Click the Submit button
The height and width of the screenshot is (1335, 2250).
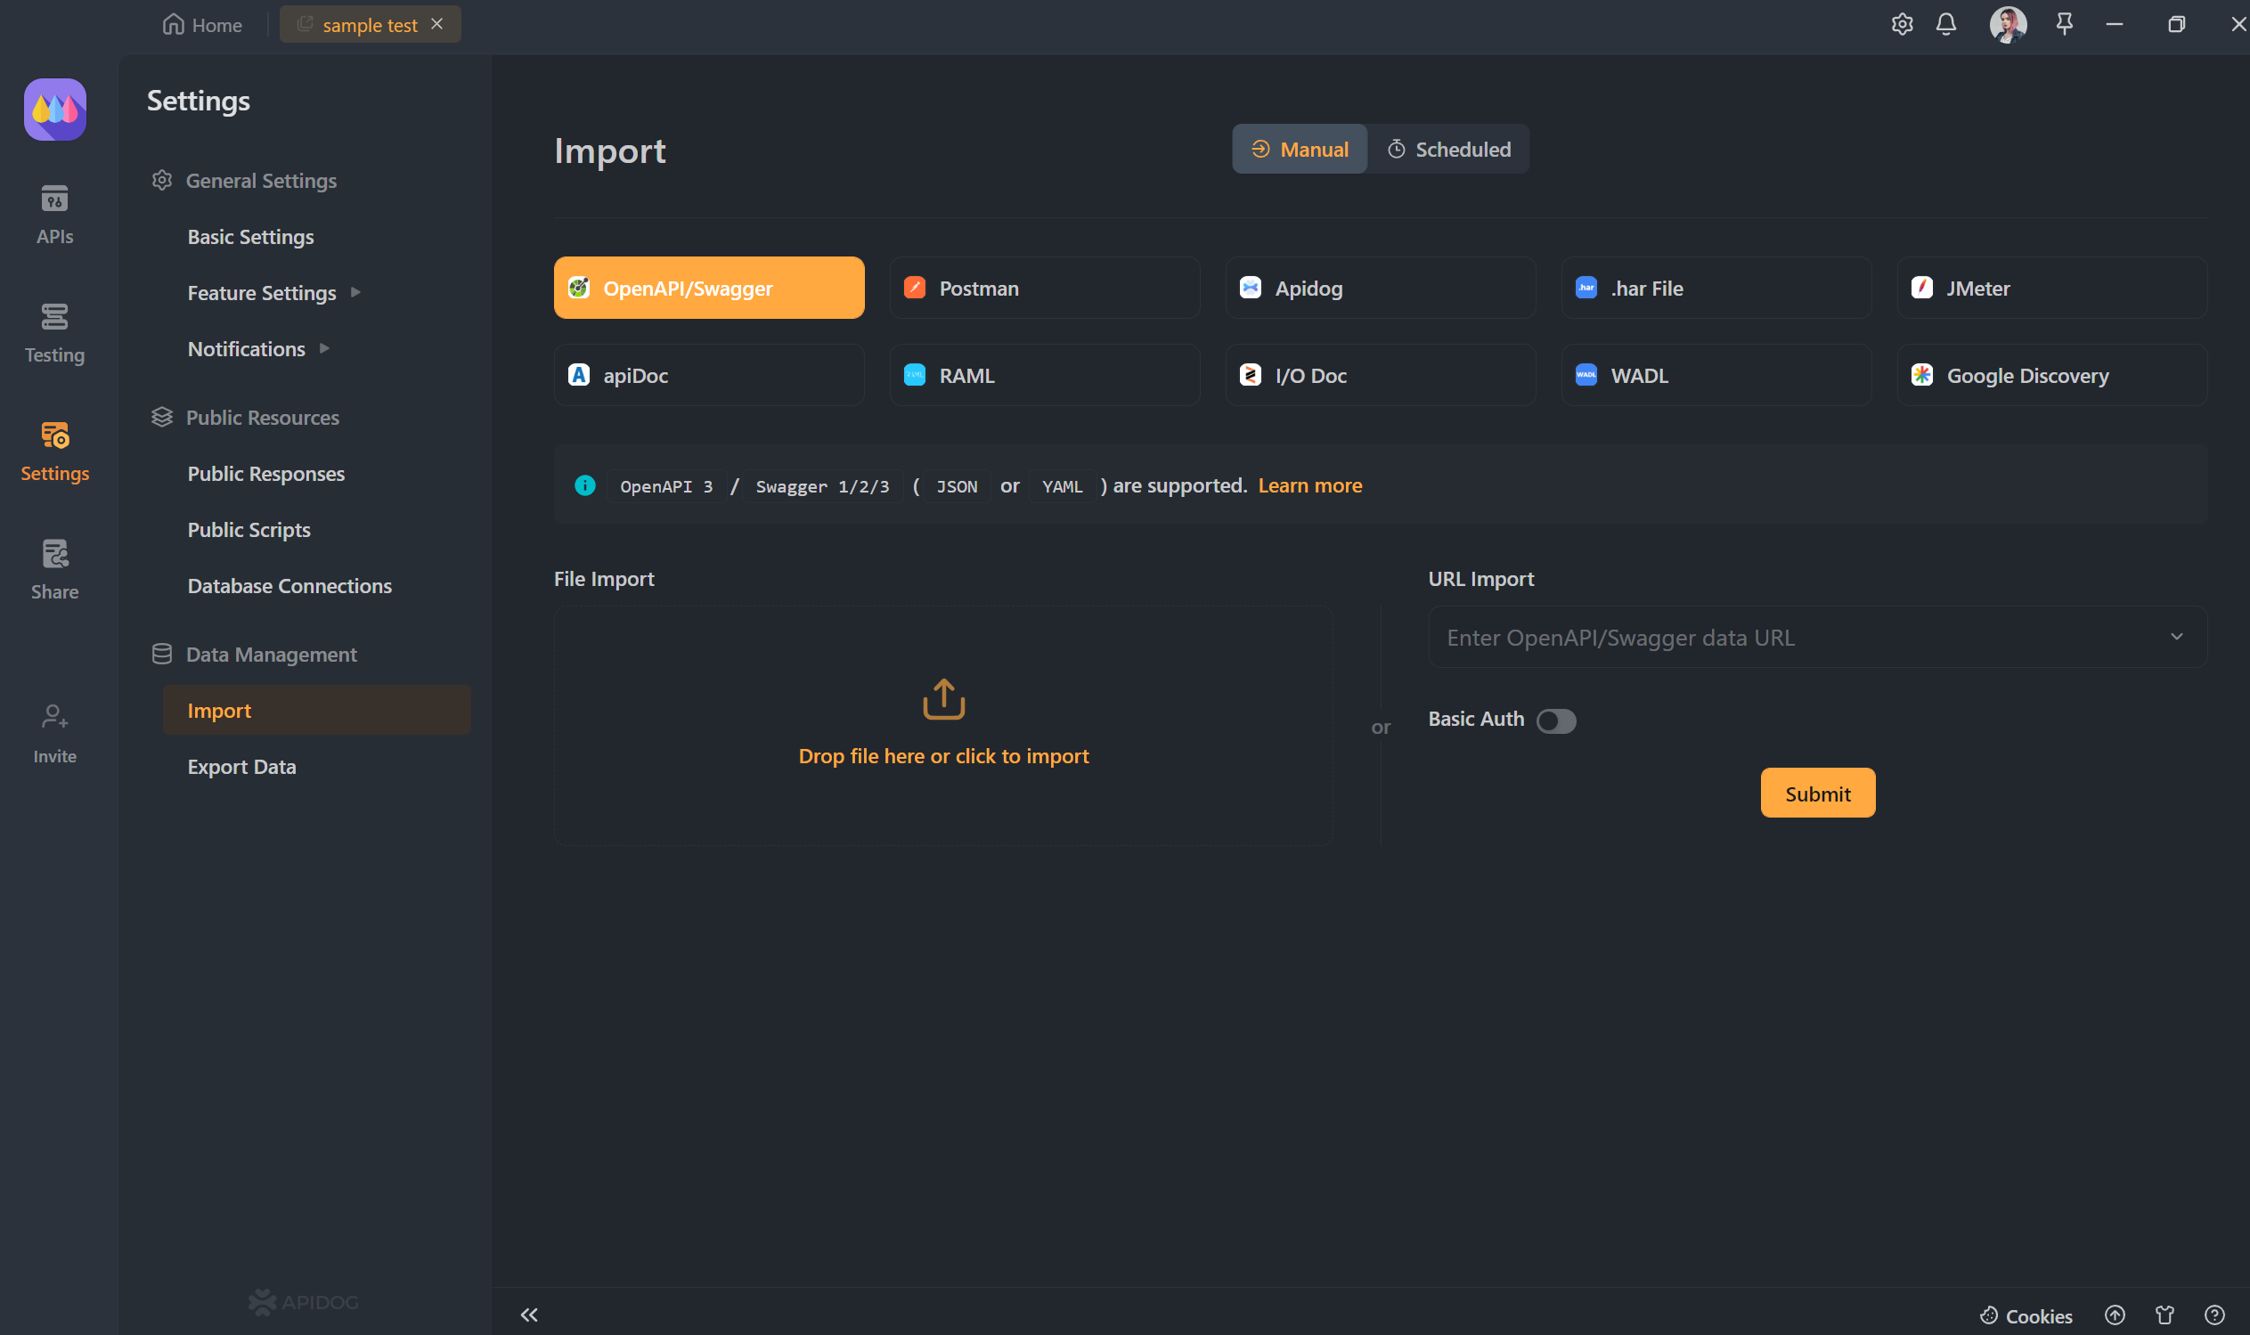(x=1817, y=793)
